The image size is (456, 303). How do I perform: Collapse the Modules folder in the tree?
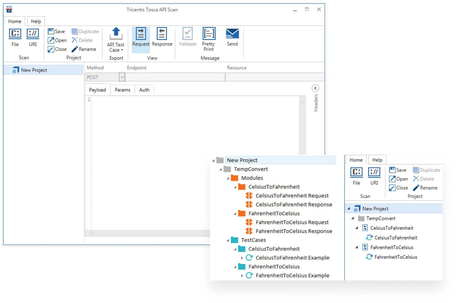(228, 178)
